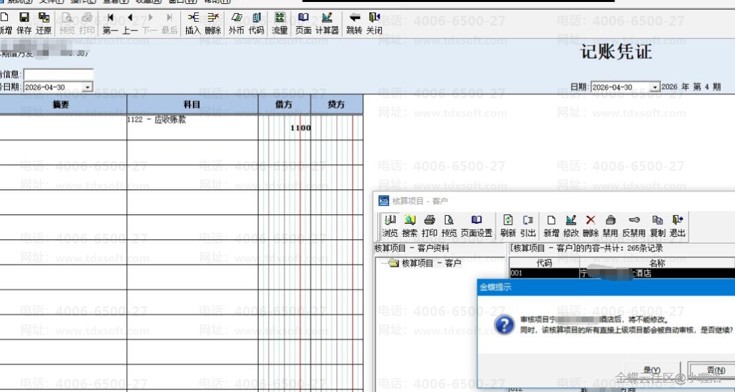The height and width of the screenshot is (392, 735).
Task: Jump to last voucher 最后
Action: (x=169, y=23)
